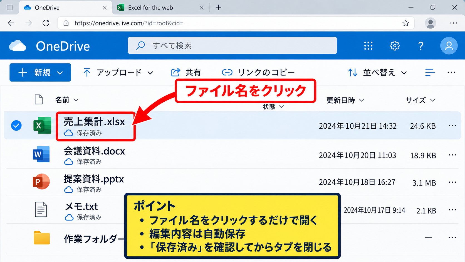
Task: Click the 3.1 MB size cell
Action: pyautogui.click(x=424, y=183)
